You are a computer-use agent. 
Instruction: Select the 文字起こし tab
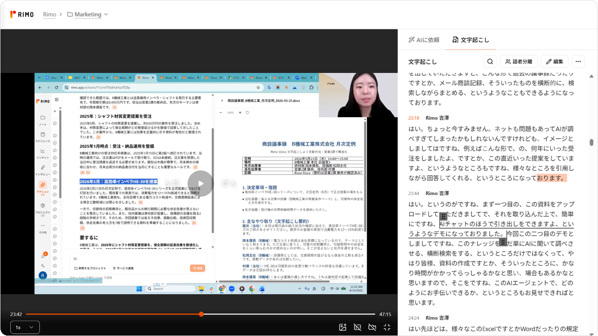471,40
